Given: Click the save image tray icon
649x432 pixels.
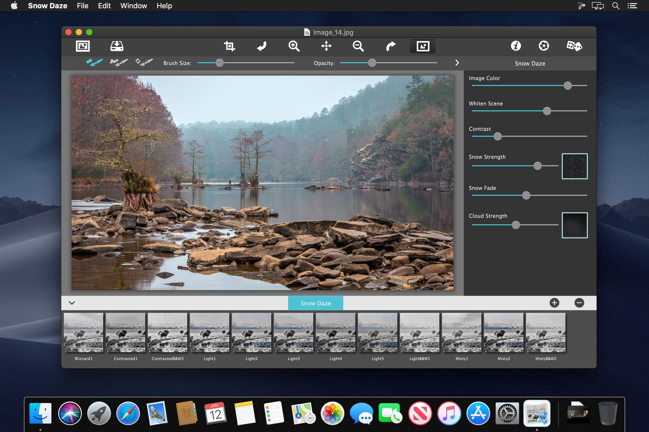Looking at the screenshot, I should (x=117, y=46).
